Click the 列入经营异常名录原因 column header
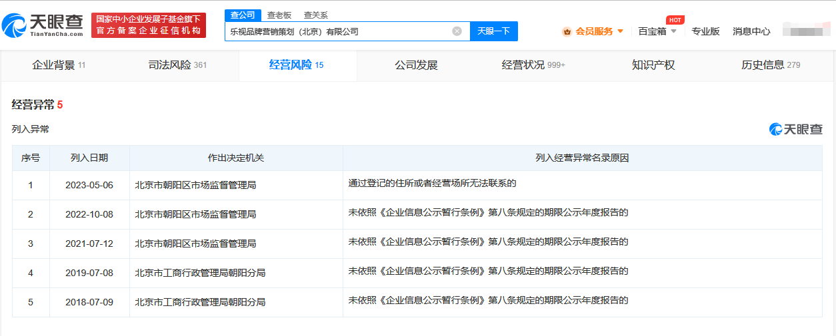Viewport: 836px width, 336px height. click(x=583, y=158)
